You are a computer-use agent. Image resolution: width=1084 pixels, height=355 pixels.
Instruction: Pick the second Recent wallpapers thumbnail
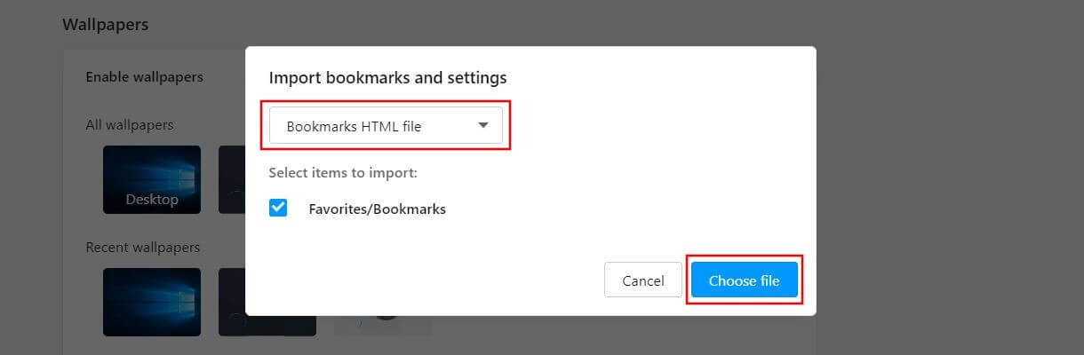(x=231, y=303)
